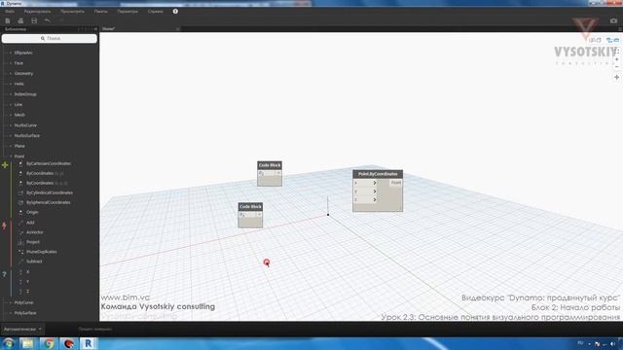Select the X query property under Point
Viewport: 623px width, 350px height.
point(27,272)
